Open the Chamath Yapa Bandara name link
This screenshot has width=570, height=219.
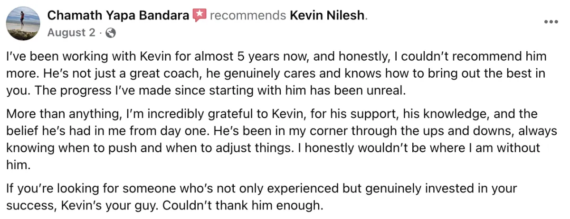pyautogui.click(x=119, y=16)
